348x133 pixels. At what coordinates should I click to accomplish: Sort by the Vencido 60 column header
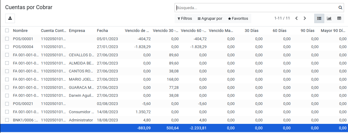point(193,31)
